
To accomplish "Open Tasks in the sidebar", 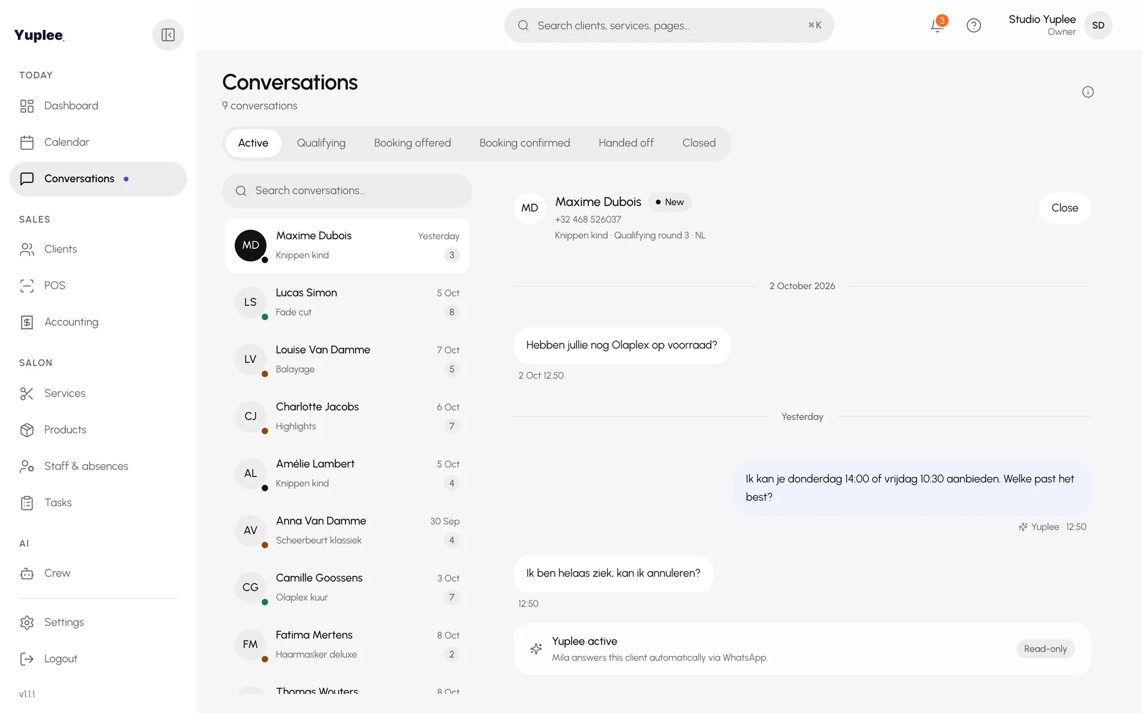I will [98, 503].
